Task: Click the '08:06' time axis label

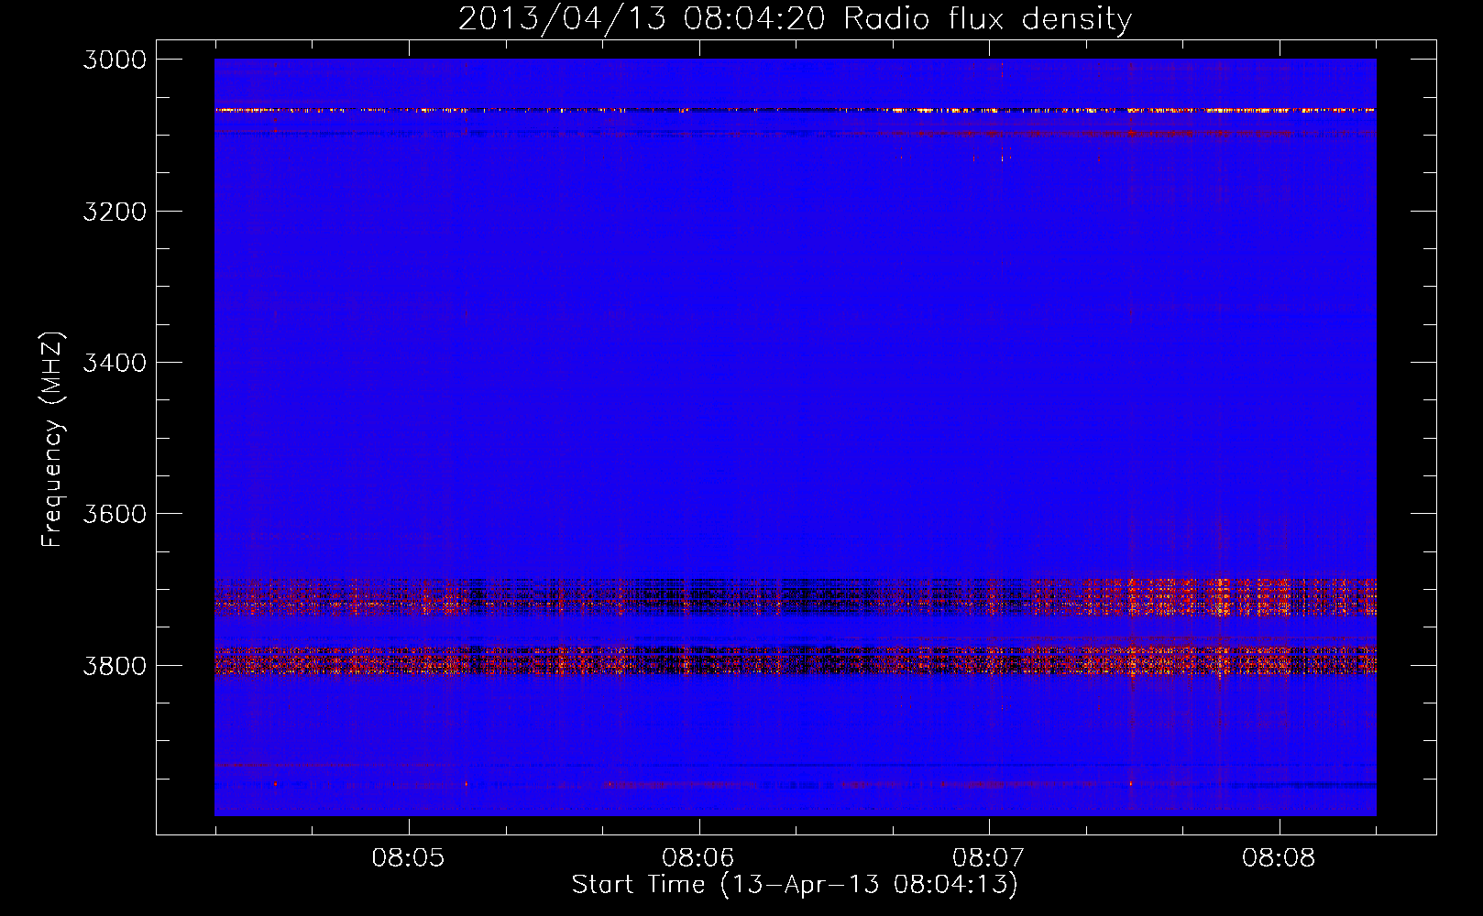Action: [698, 857]
